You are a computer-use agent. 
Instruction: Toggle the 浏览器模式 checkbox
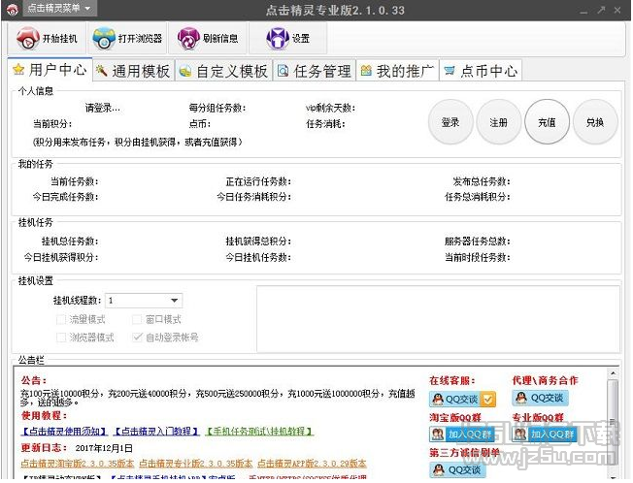point(61,338)
